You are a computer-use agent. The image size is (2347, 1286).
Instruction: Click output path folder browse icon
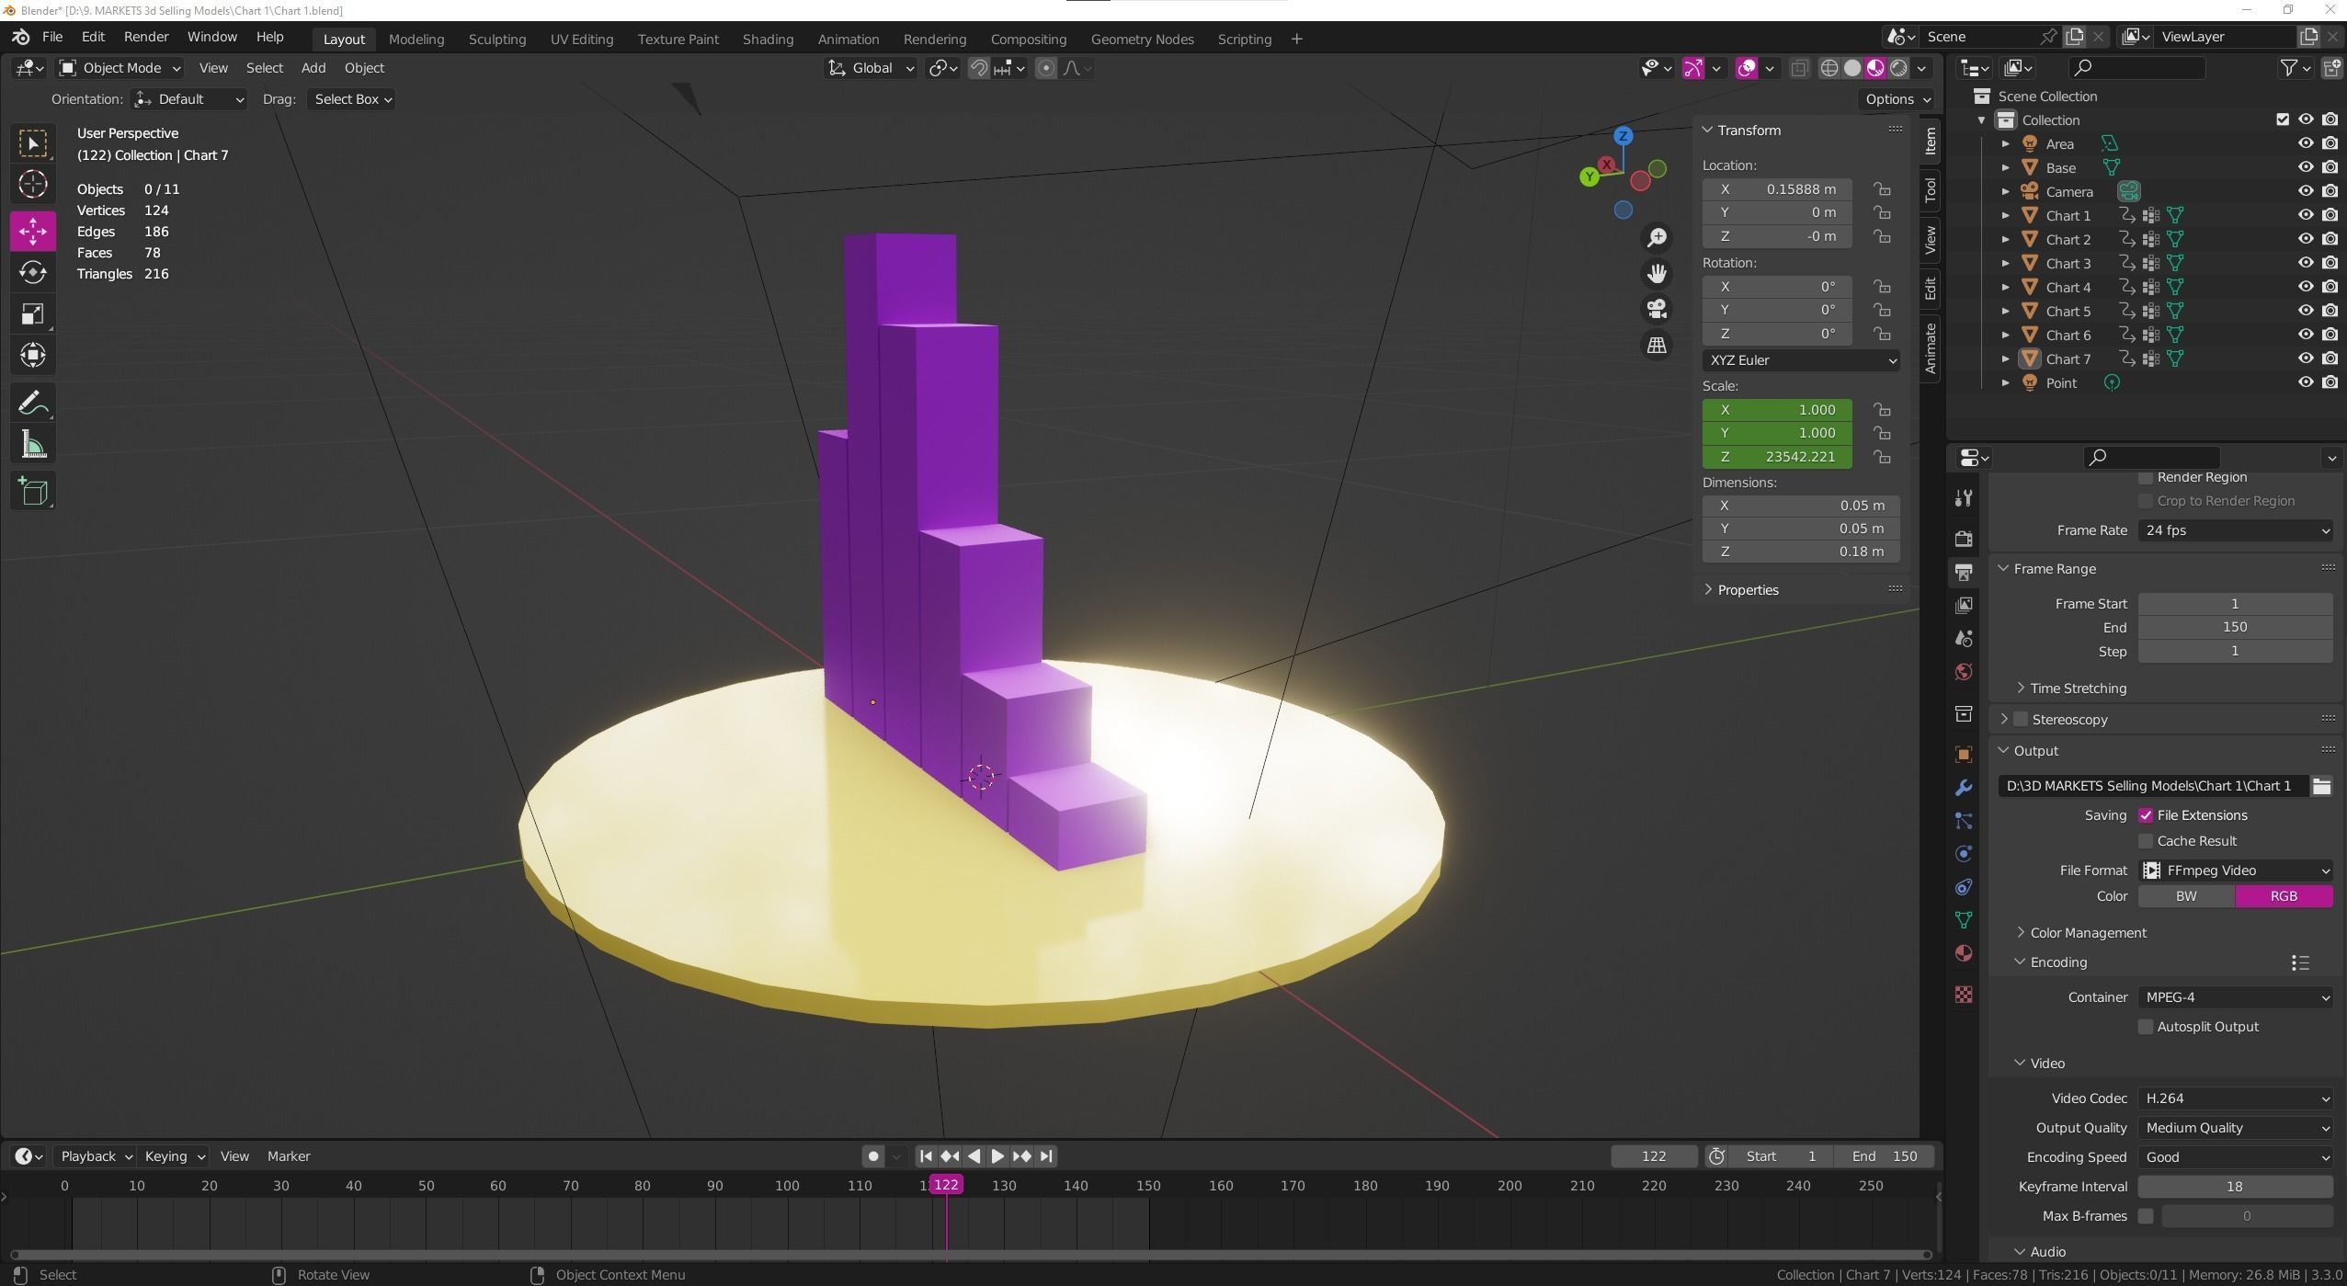[x=2321, y=786]
